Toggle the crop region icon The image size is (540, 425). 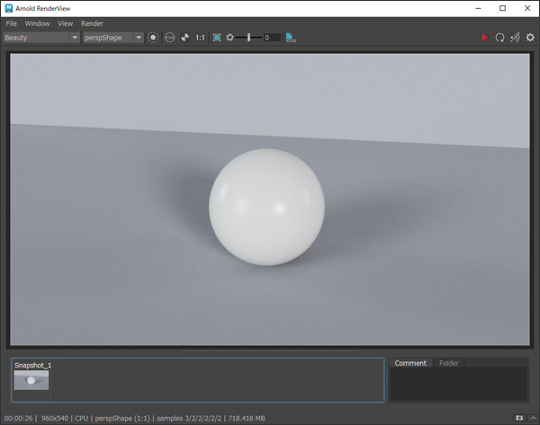[x=216, y=38]
